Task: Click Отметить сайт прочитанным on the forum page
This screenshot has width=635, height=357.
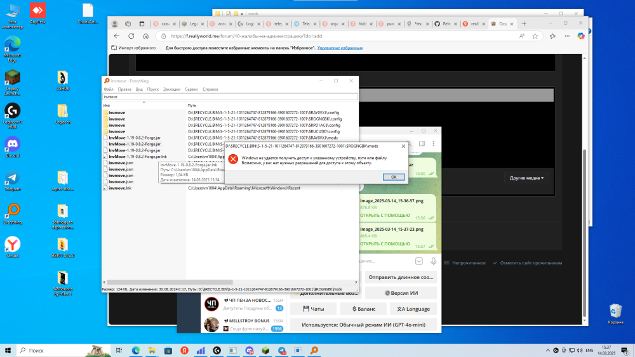Action: (528, 263)
